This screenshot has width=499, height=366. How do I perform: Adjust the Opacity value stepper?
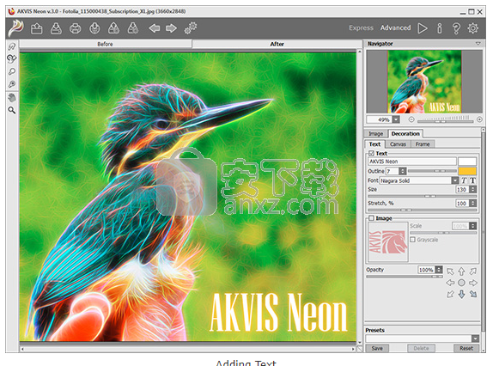tap(439, 270)
